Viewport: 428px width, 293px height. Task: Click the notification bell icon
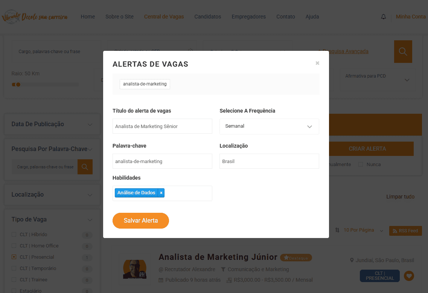coord(384,17)
